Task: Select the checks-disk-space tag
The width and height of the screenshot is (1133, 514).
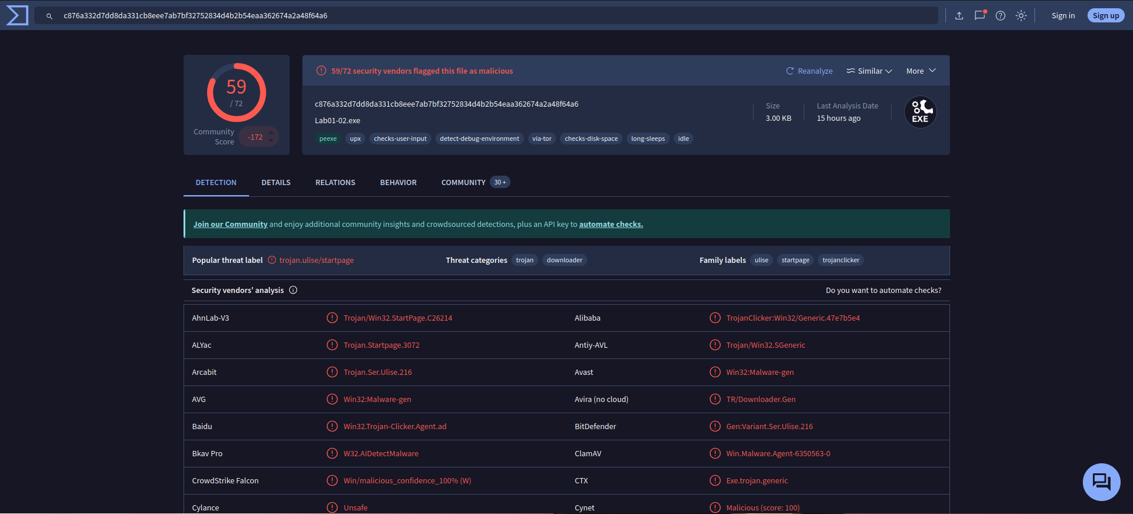Action: [x=591, y=139]
